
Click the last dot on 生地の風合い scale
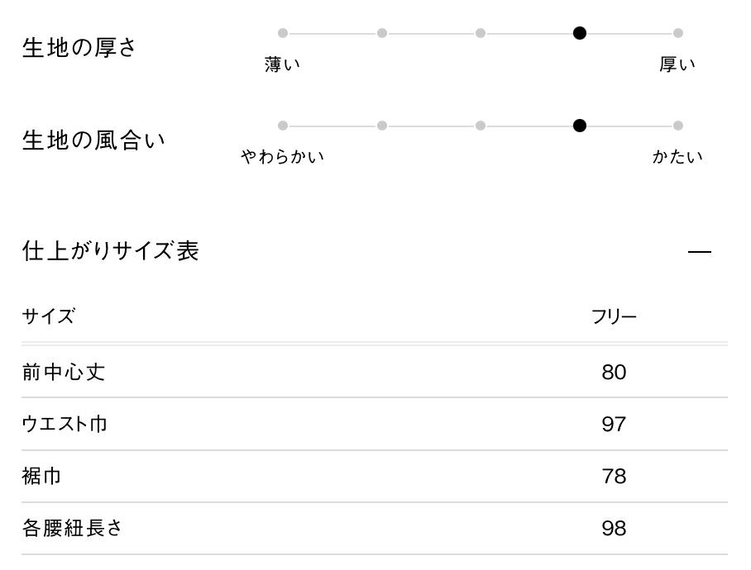pyautogui.click(x=678, y=126)
